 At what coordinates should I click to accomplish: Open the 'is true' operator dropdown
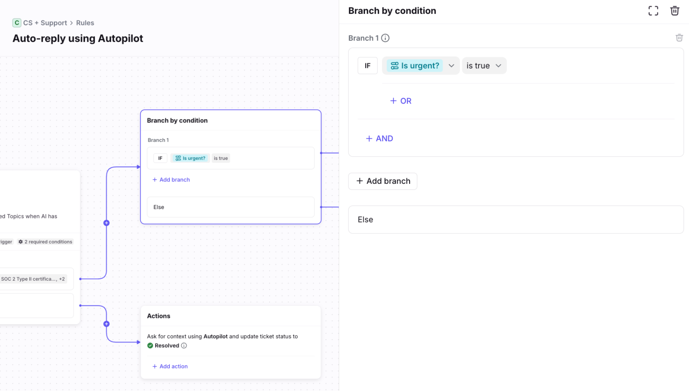[484, 66]
